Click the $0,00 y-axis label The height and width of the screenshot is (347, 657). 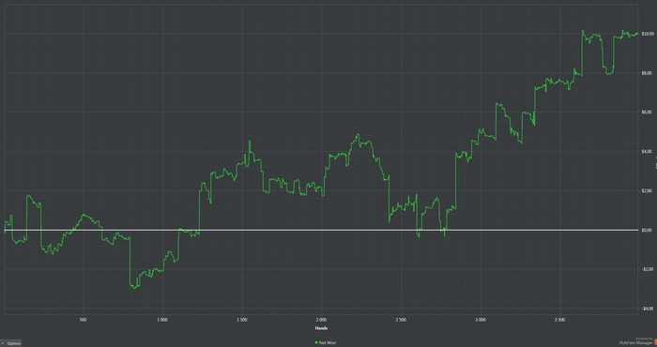[x=646, y=230]
